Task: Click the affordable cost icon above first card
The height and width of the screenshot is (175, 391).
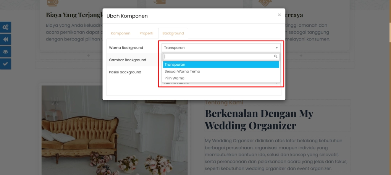Action: (53, 3)
